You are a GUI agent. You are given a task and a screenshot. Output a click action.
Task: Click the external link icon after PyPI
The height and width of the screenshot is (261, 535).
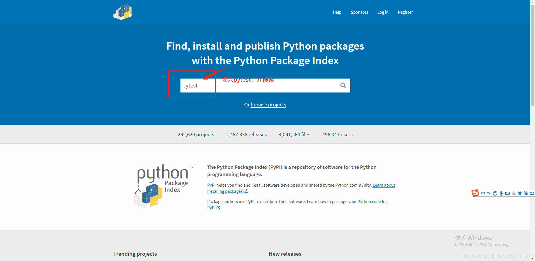point(218,208)
